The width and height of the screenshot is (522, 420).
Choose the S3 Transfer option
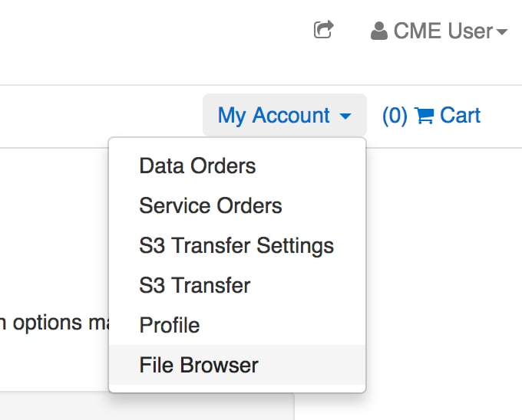[195, 285]
